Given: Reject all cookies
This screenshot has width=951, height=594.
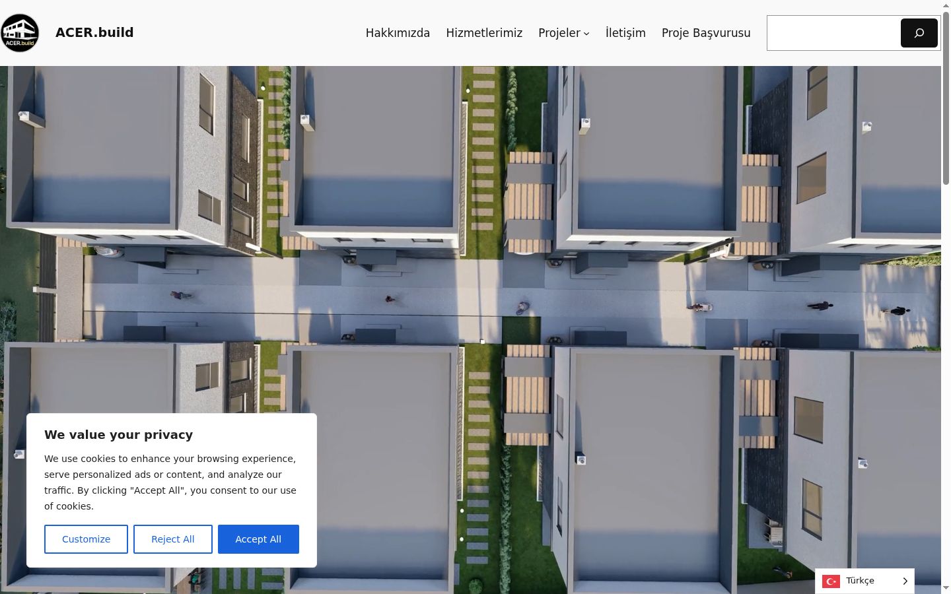Looking at the screenshot, I should 173,539.
